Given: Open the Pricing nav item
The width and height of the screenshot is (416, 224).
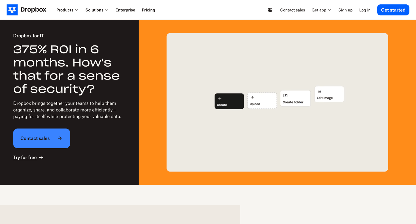Looking at the screenshot, I should [x=148, y=10].
